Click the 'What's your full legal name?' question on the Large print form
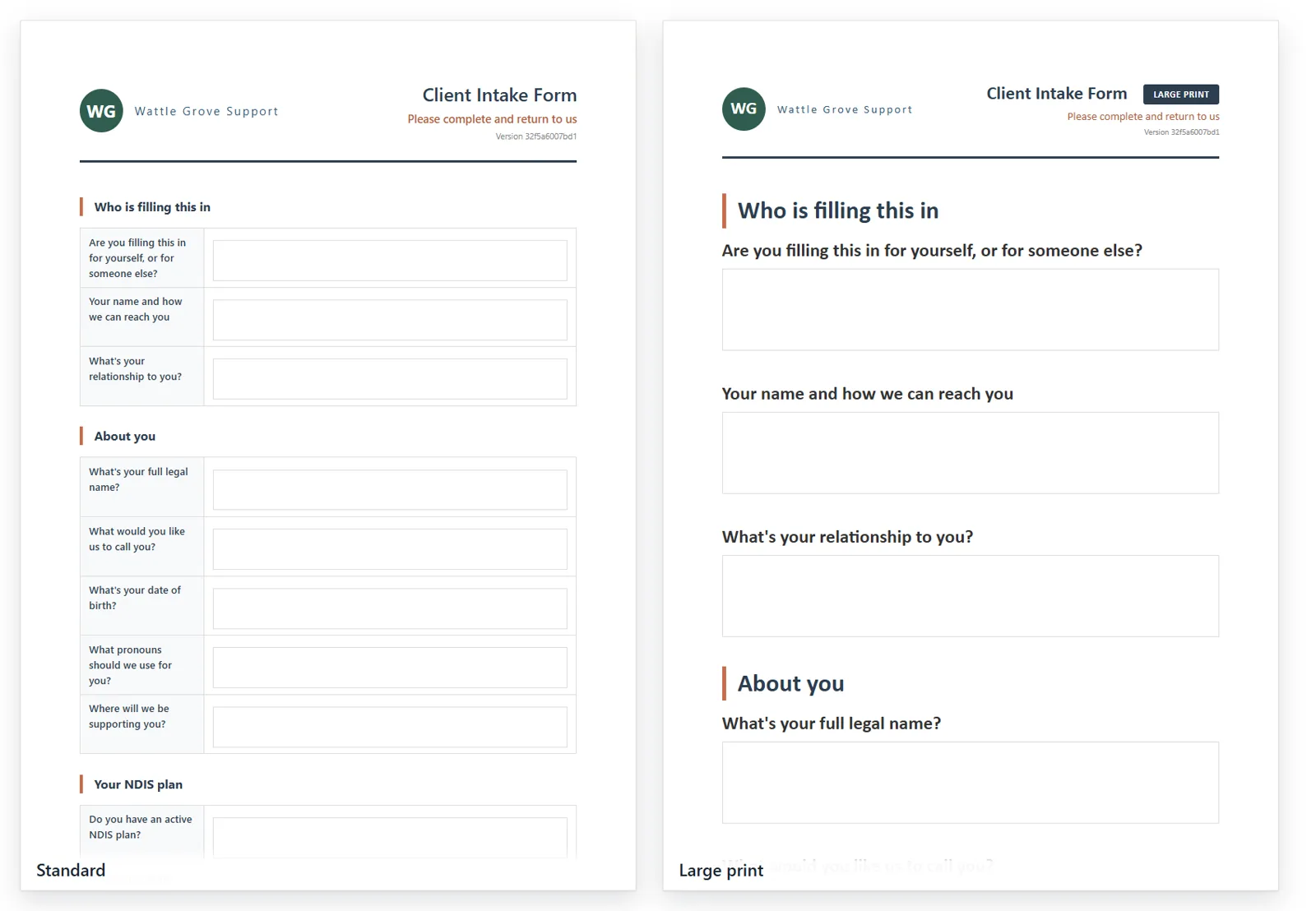1316x911 pixels. point(832,724)
